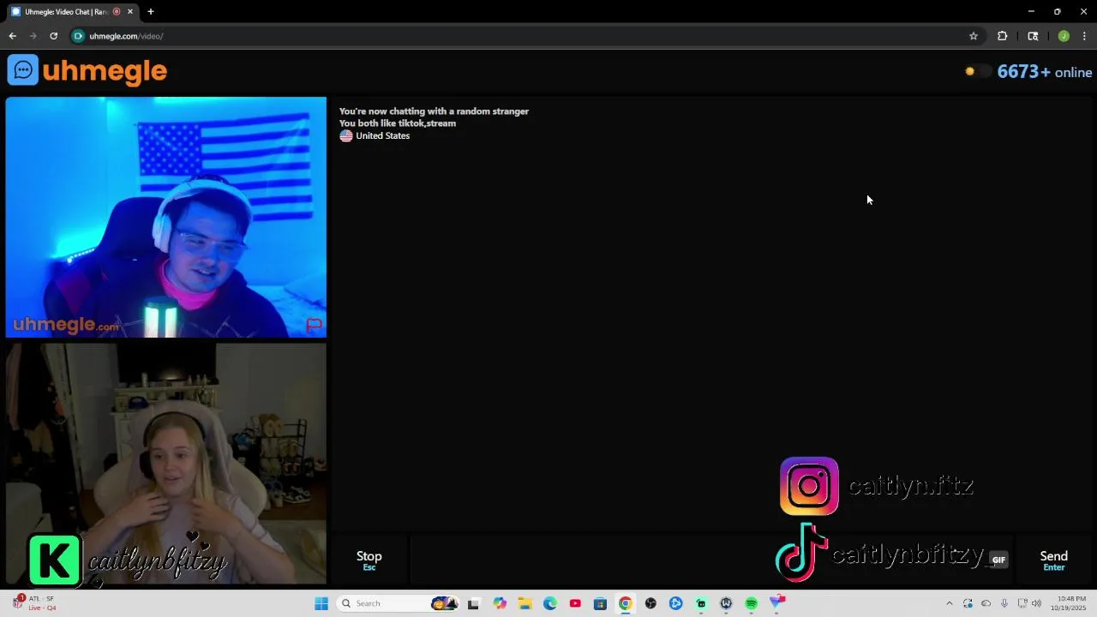Open the Windows Start menu

[321, 603]
